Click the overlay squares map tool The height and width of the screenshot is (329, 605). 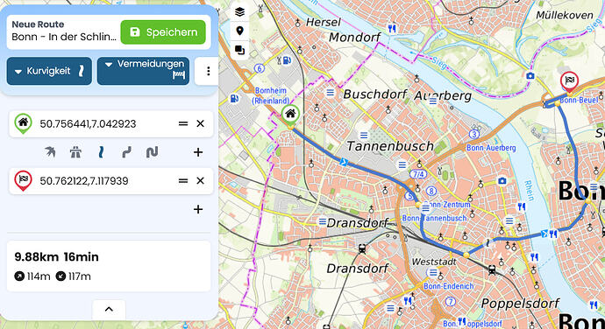pyautogui.click(x=239, y=50)
